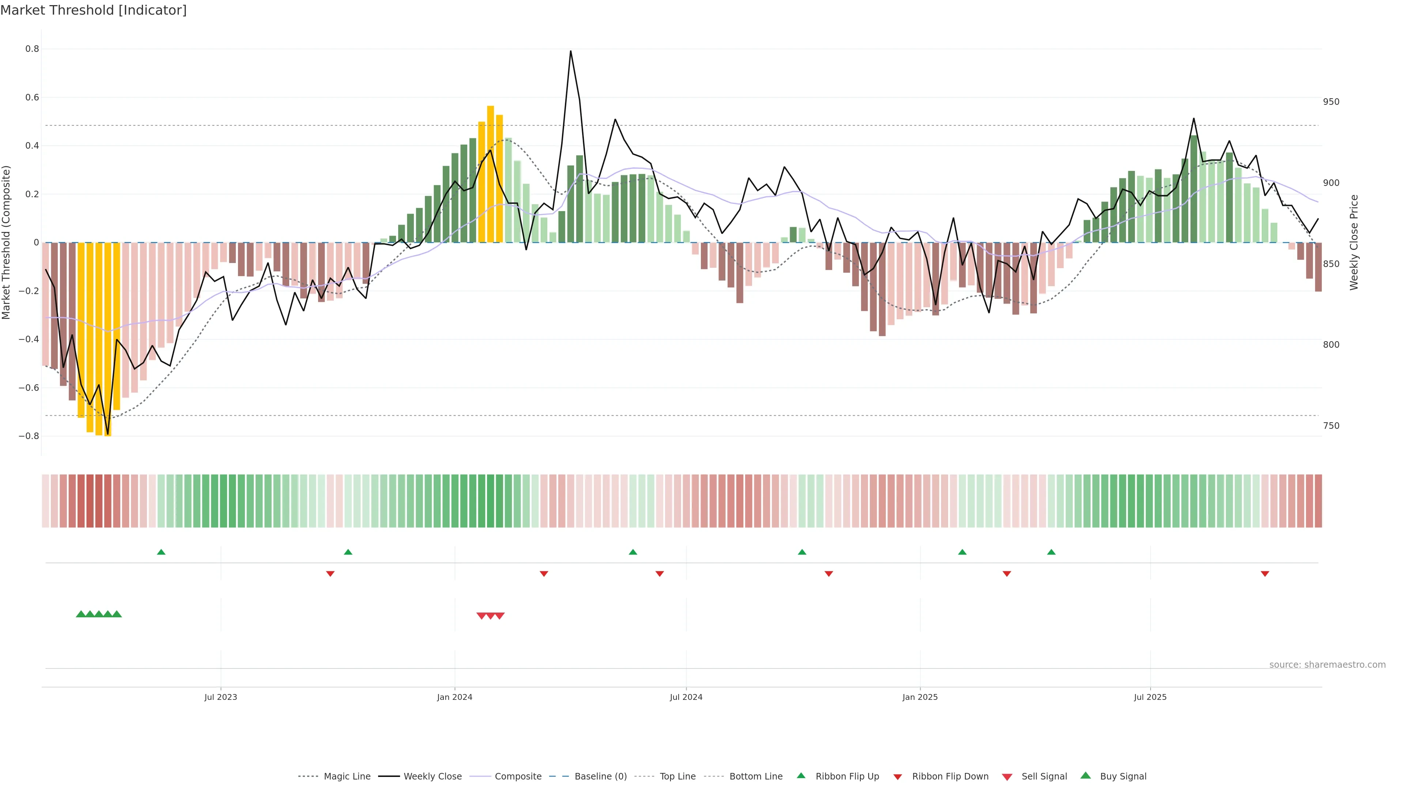Click the Jan 2024 x-axis label
The image size is (1404, 789).
point(454,697)
